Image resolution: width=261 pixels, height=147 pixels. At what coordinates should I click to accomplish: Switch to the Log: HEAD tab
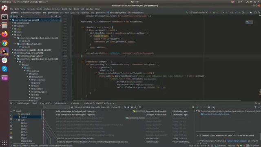[x=45, y=103]
